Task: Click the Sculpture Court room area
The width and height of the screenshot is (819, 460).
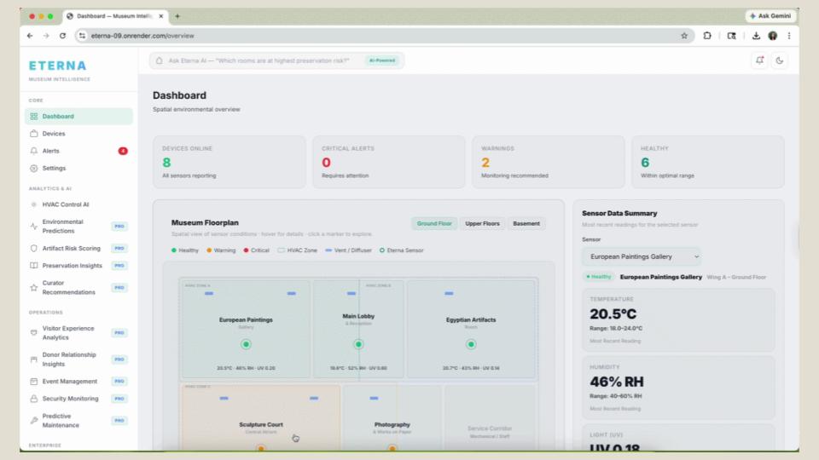Action: [x=261, y=417]
